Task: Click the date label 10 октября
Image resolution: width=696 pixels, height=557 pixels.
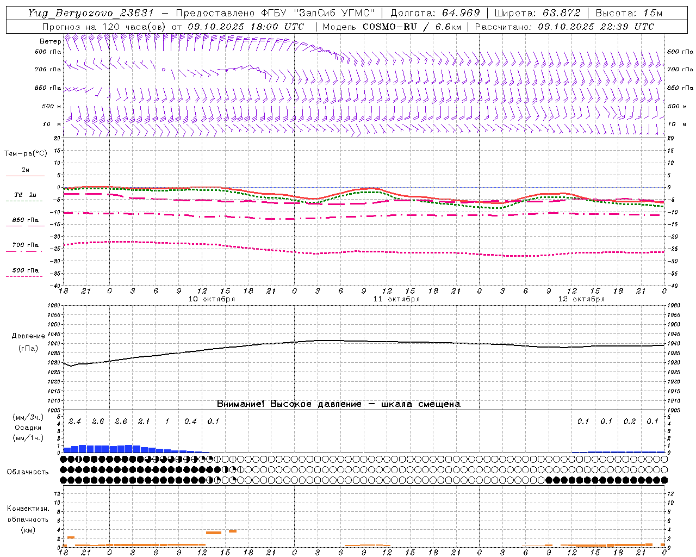Action: click(x=212, y=299)
